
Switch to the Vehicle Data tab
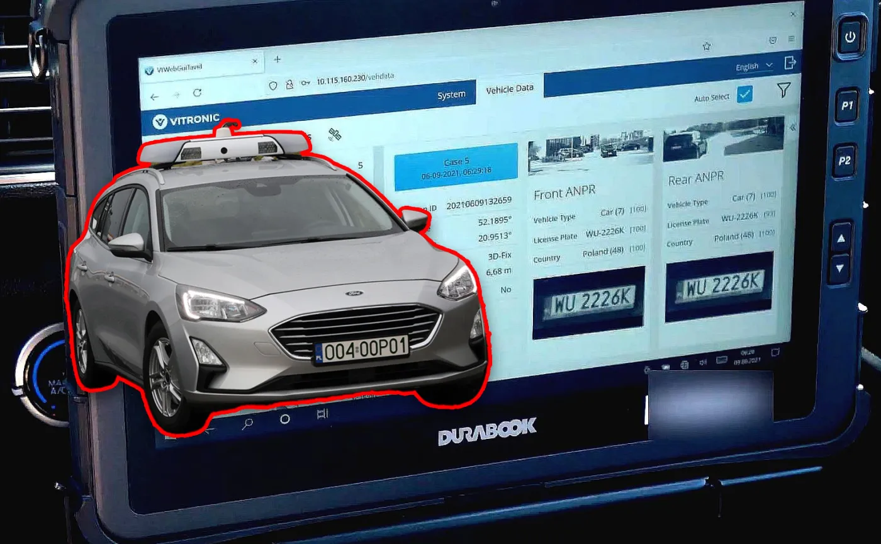pos(510,89)
